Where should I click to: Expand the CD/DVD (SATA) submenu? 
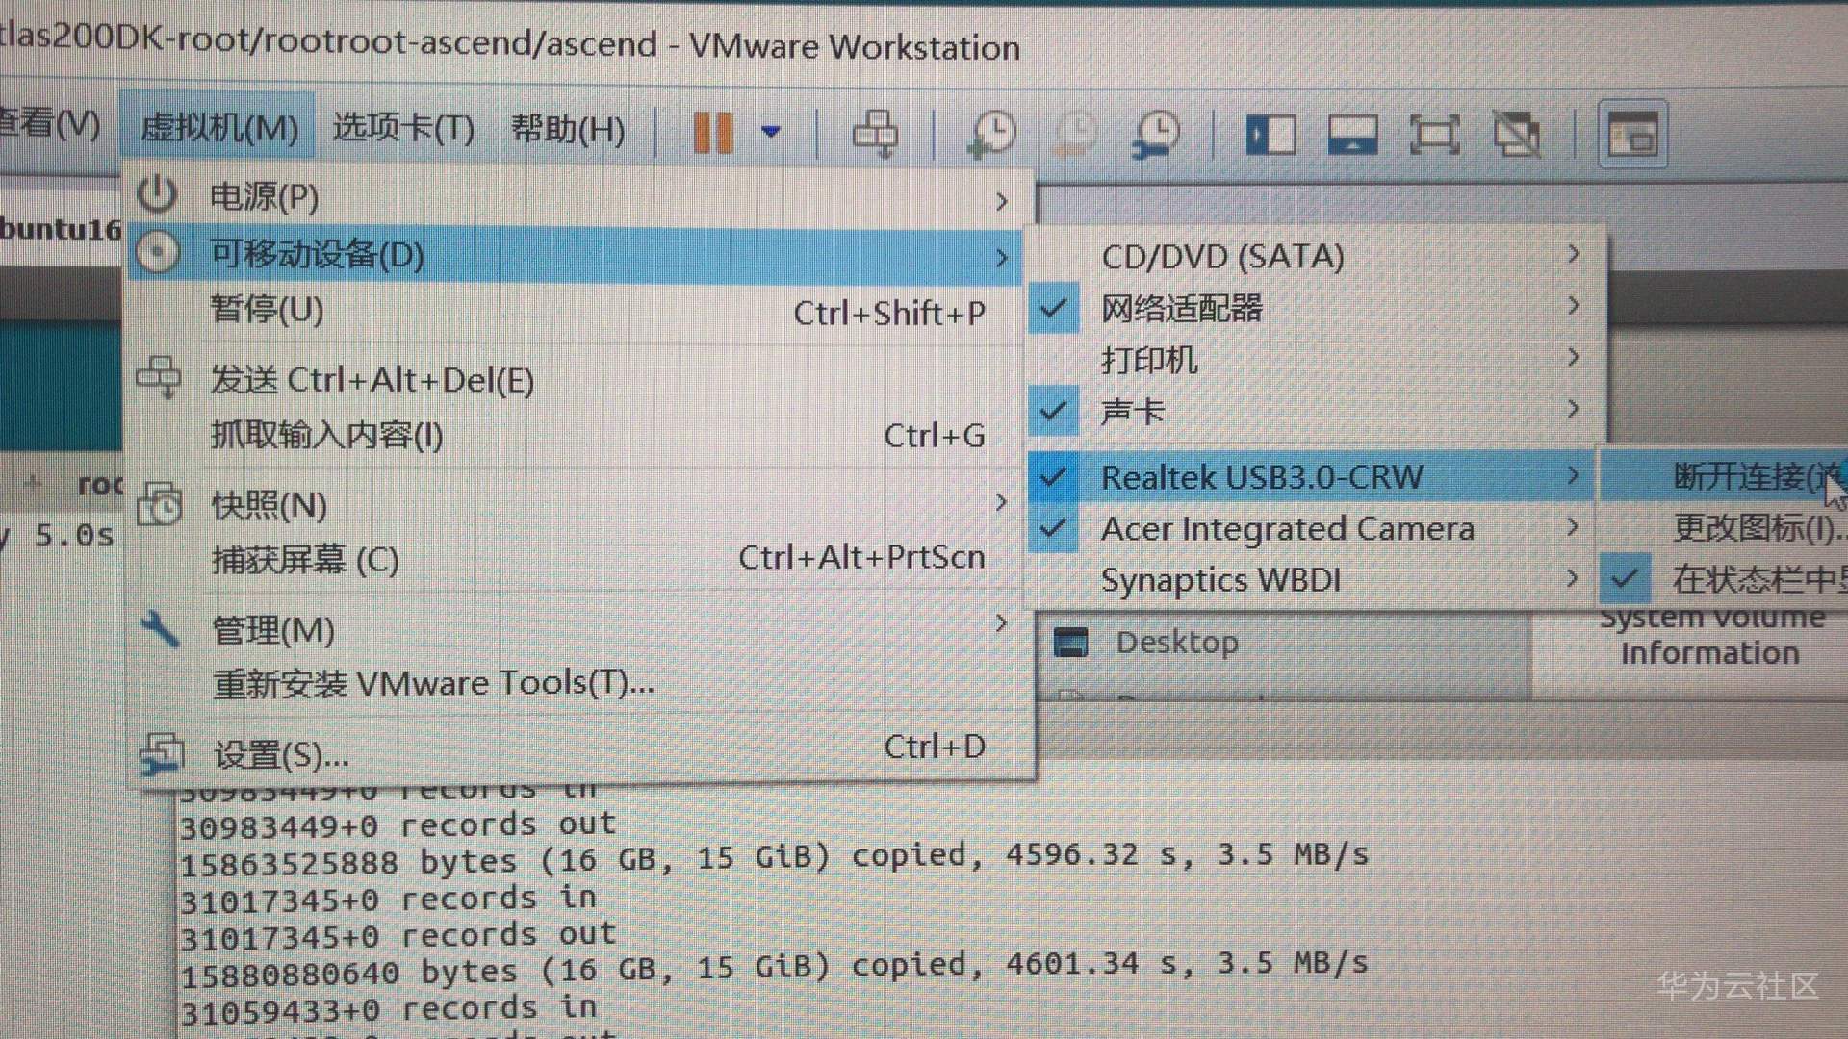[1222, 257]
